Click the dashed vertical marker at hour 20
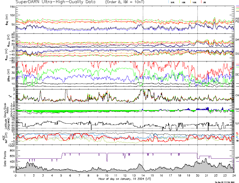The image size is (239, 183). click(197, 78)
